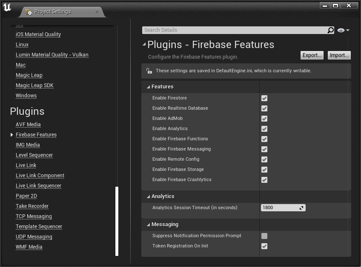361x267 pixels.
Task: Open Magic Leap SDK settings
Action: (x=34, y=85)
